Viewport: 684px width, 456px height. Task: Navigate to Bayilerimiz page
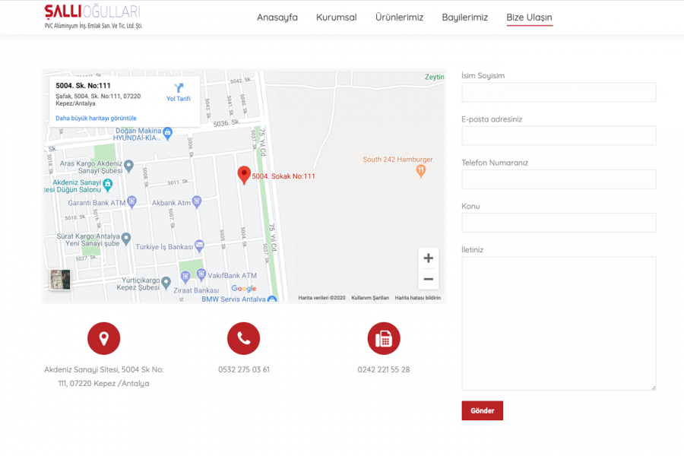464,17
